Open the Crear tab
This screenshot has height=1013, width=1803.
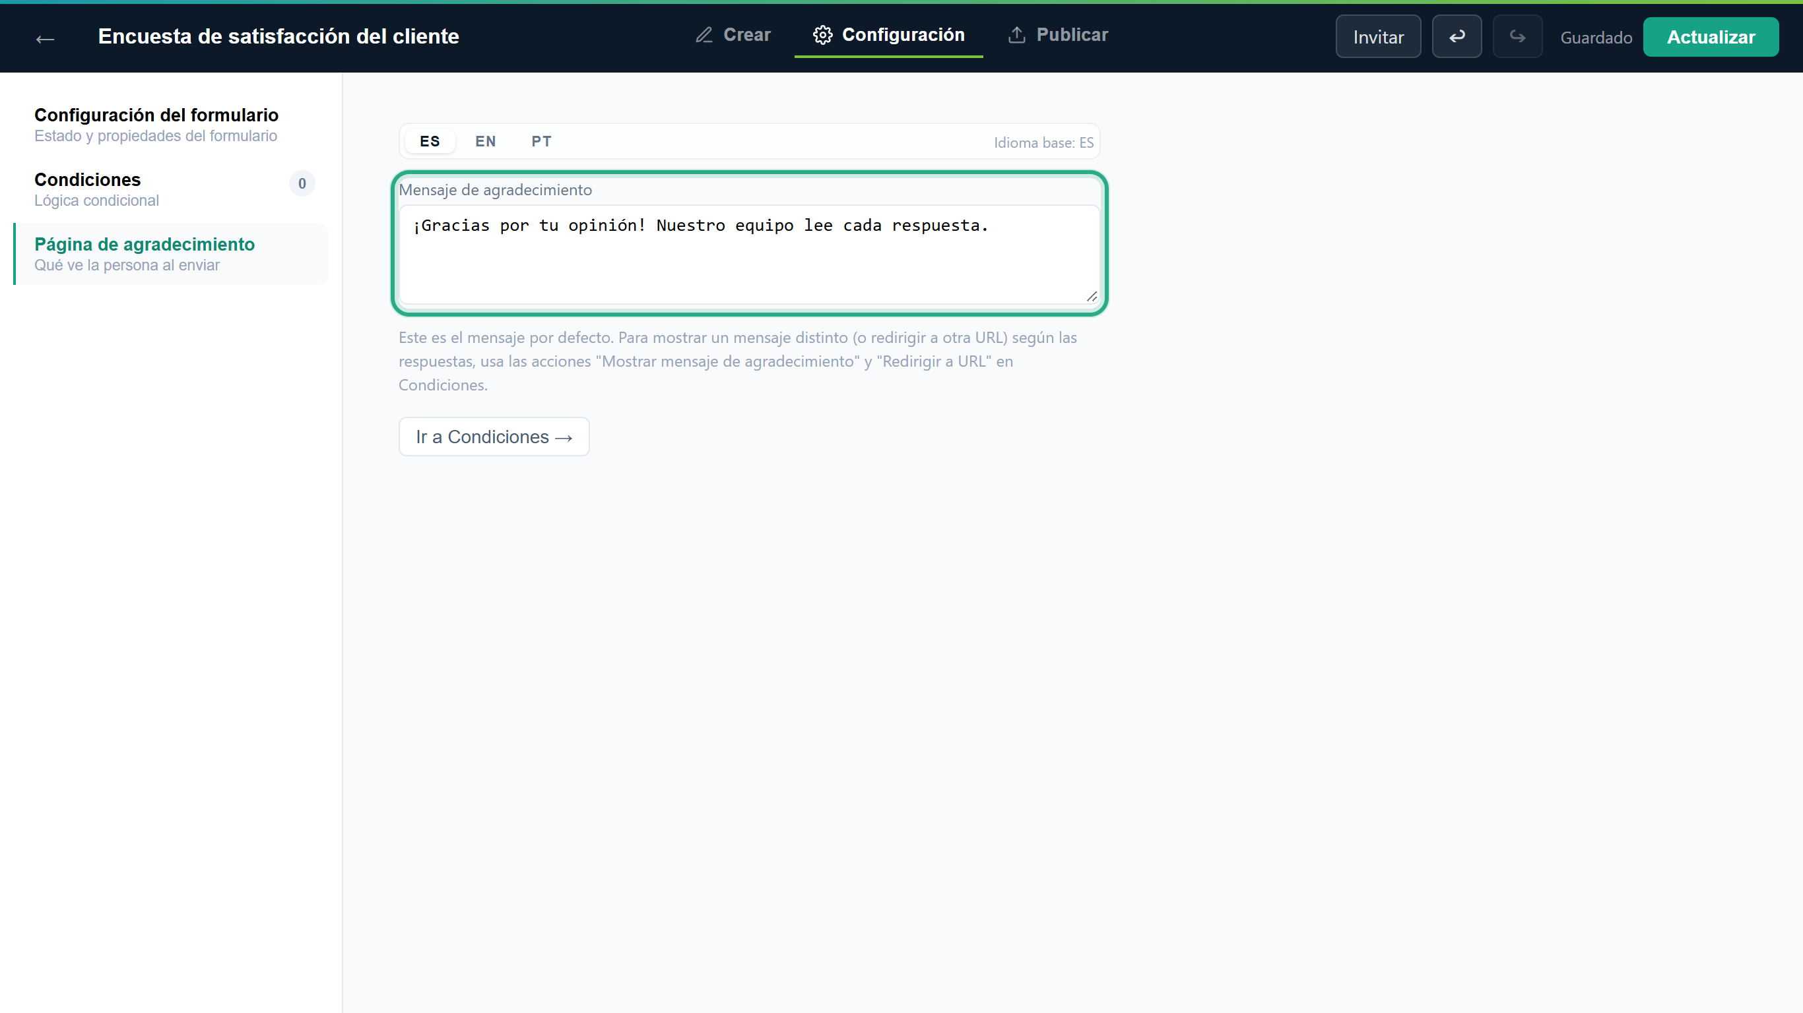tap(733, 35)
